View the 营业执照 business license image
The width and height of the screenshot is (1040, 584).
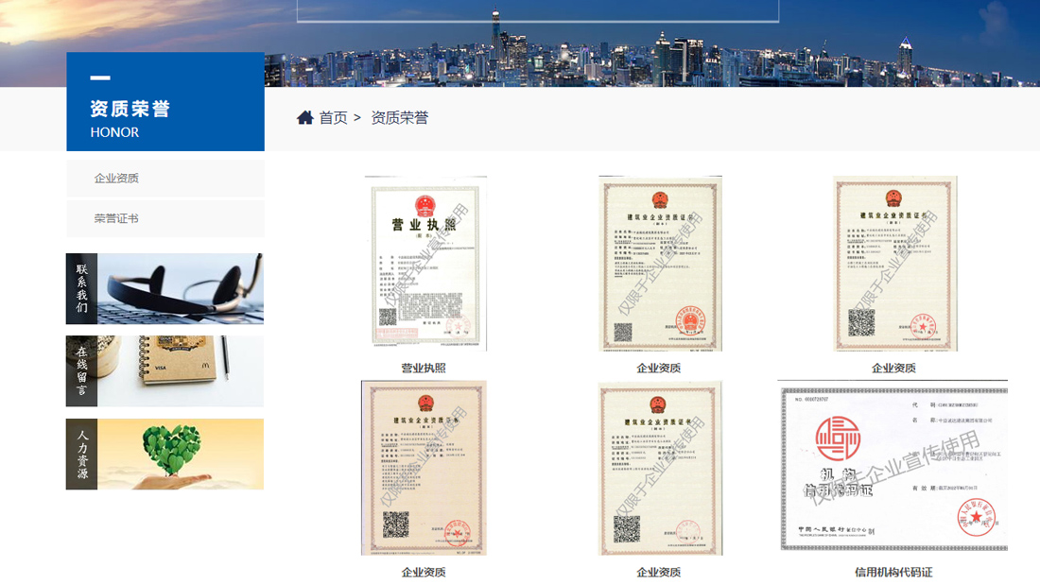(x=425, y=263)
